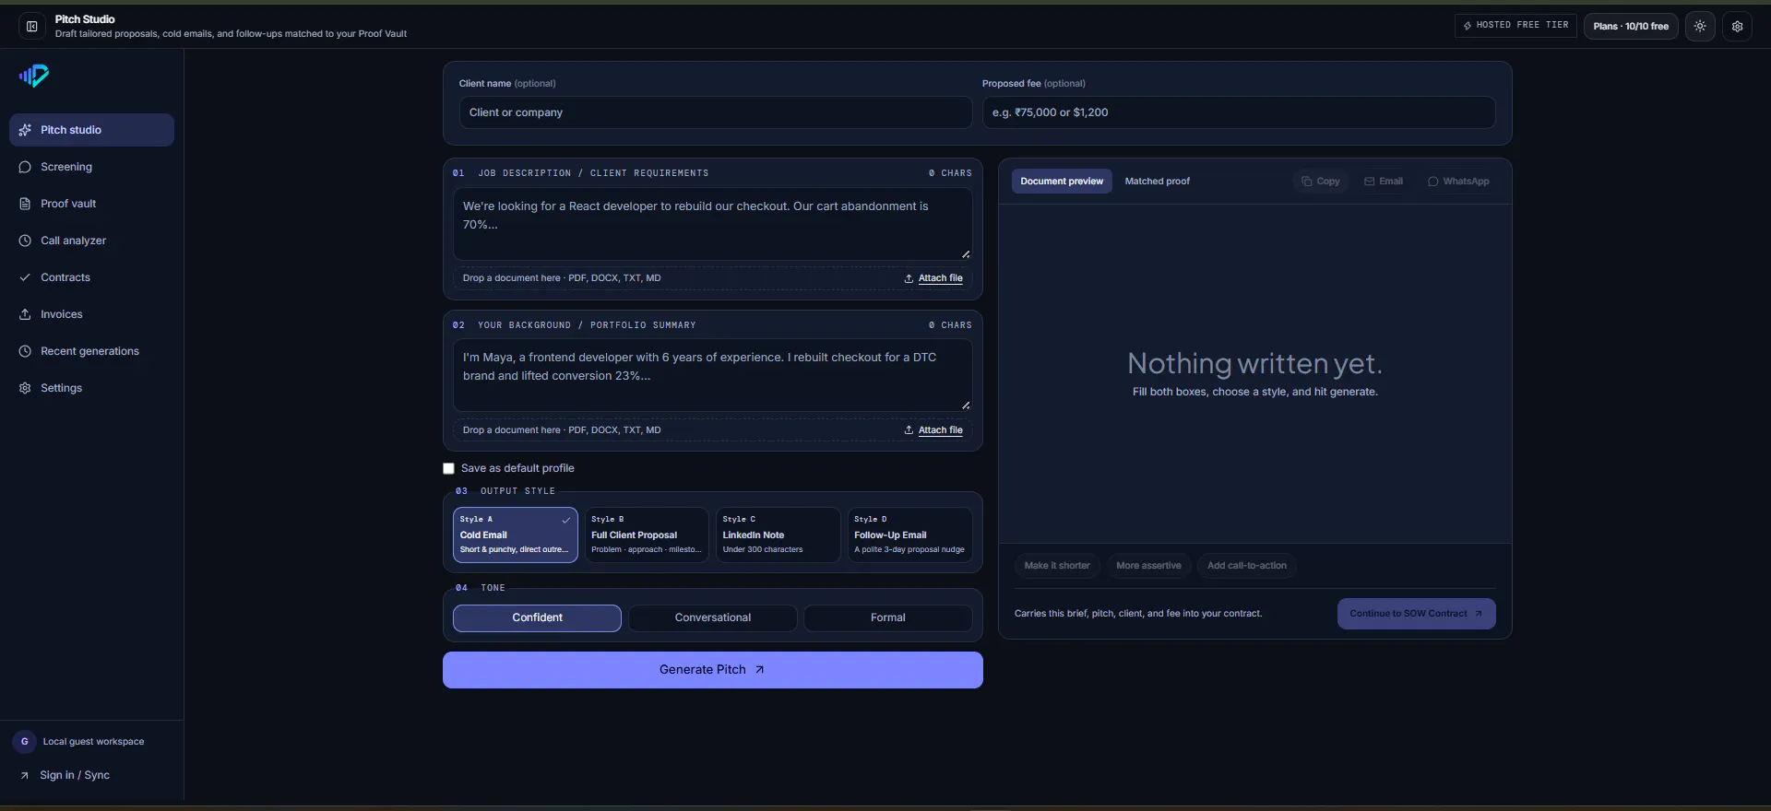Switch to Matched proof tab
The image size is (1771, 811).
[1158, 182]
